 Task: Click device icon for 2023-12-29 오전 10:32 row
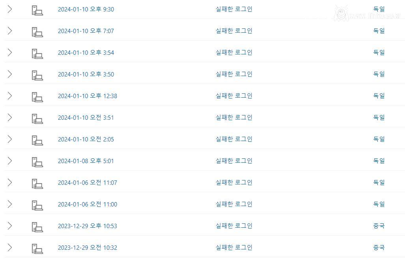[x=37, y=249]
